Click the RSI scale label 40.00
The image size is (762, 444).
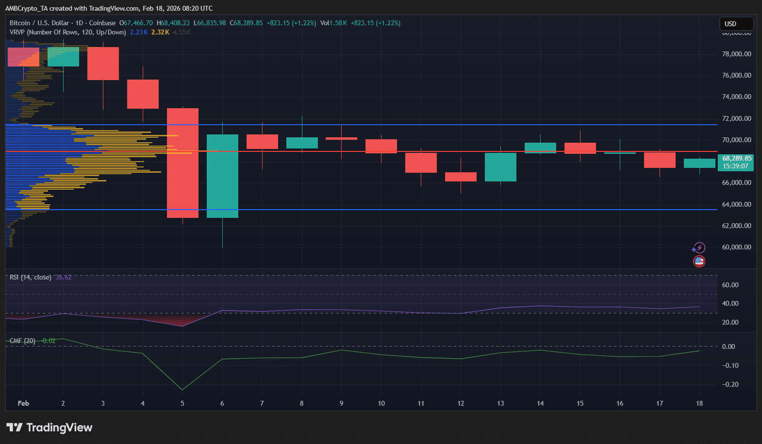coord(730,303)
